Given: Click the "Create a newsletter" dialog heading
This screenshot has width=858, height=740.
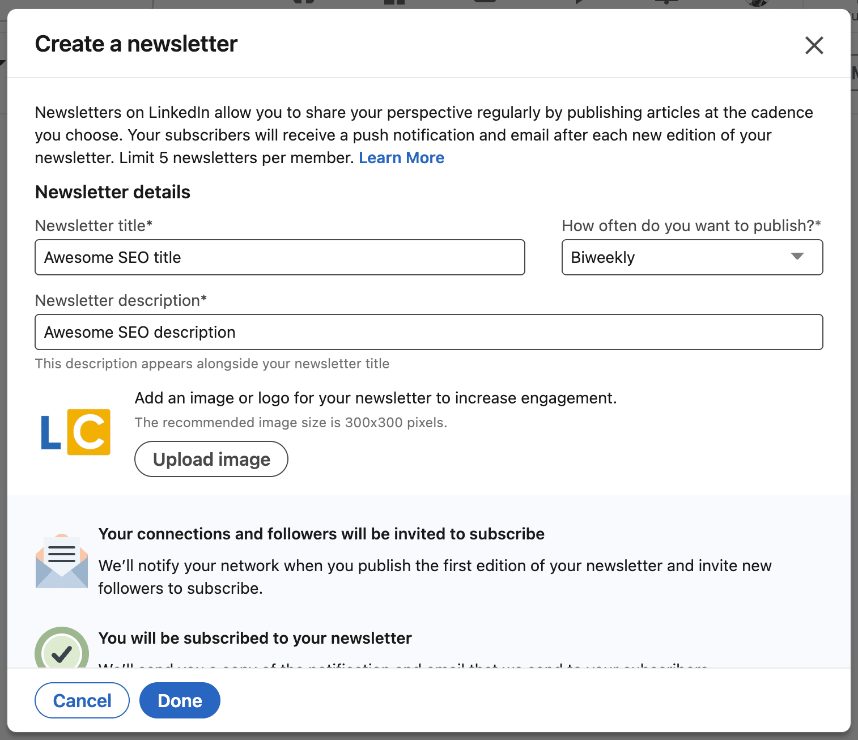Looking at the screenshot, I should pos(136,44).
